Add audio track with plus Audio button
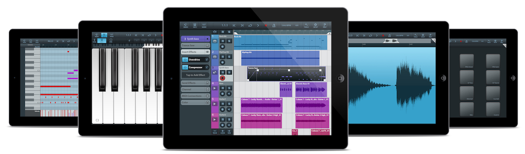 click(223, 132)
